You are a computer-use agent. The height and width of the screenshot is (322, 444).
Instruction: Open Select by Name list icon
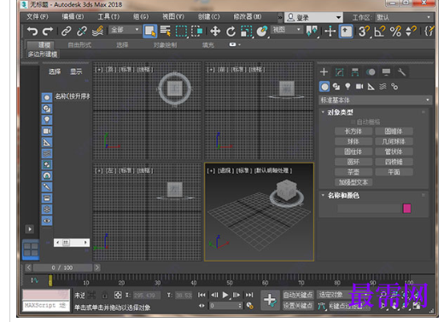pyautogui.click(x=166, y=31)
